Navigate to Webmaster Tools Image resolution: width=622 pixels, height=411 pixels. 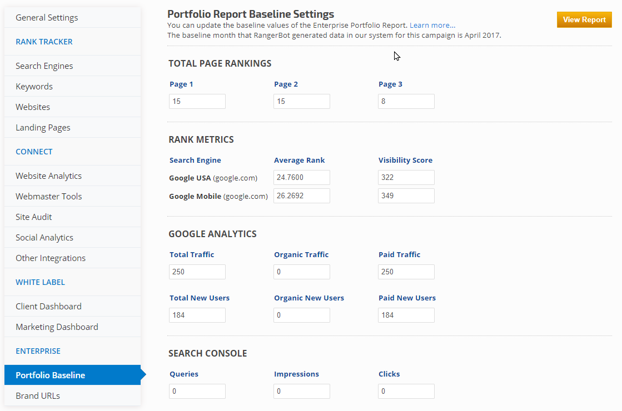pos(48,197)
